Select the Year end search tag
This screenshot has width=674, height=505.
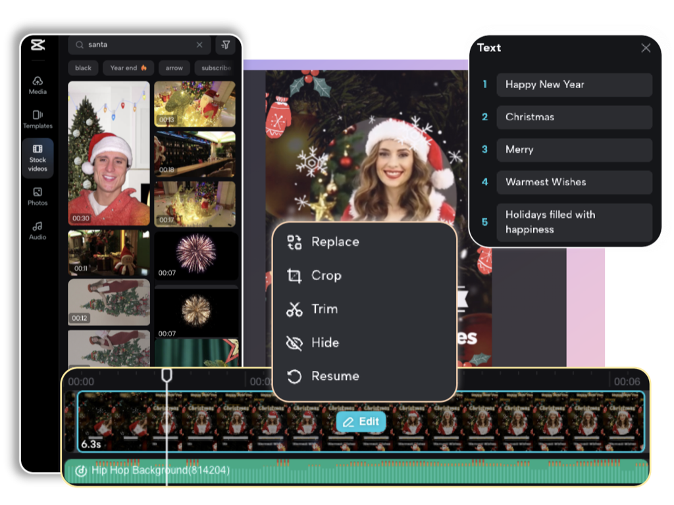pyautogui.click(x=128, y=68)
